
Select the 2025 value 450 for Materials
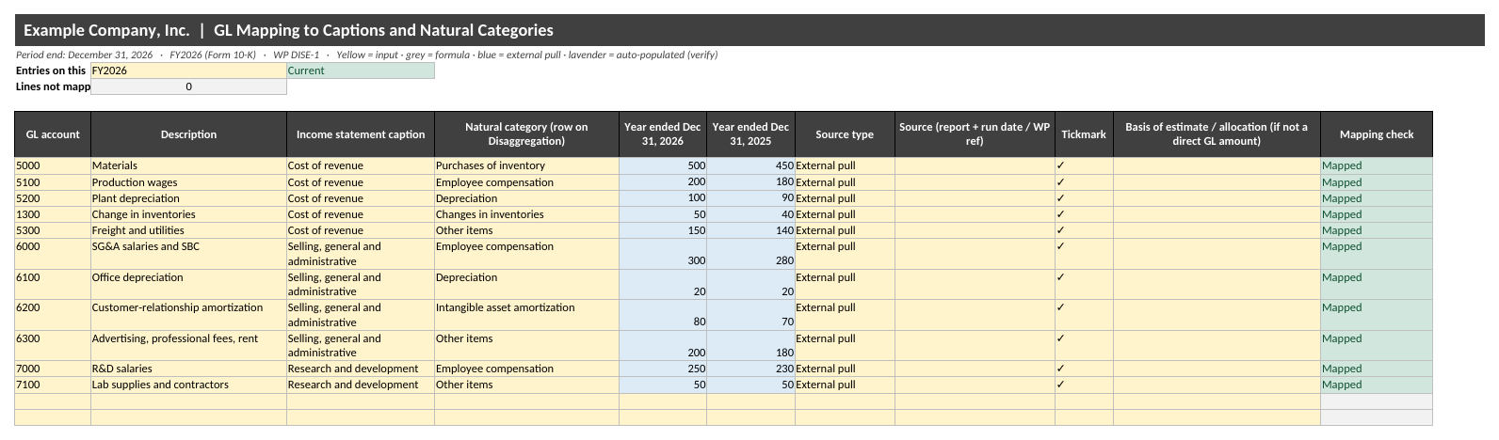click(750, 165)
